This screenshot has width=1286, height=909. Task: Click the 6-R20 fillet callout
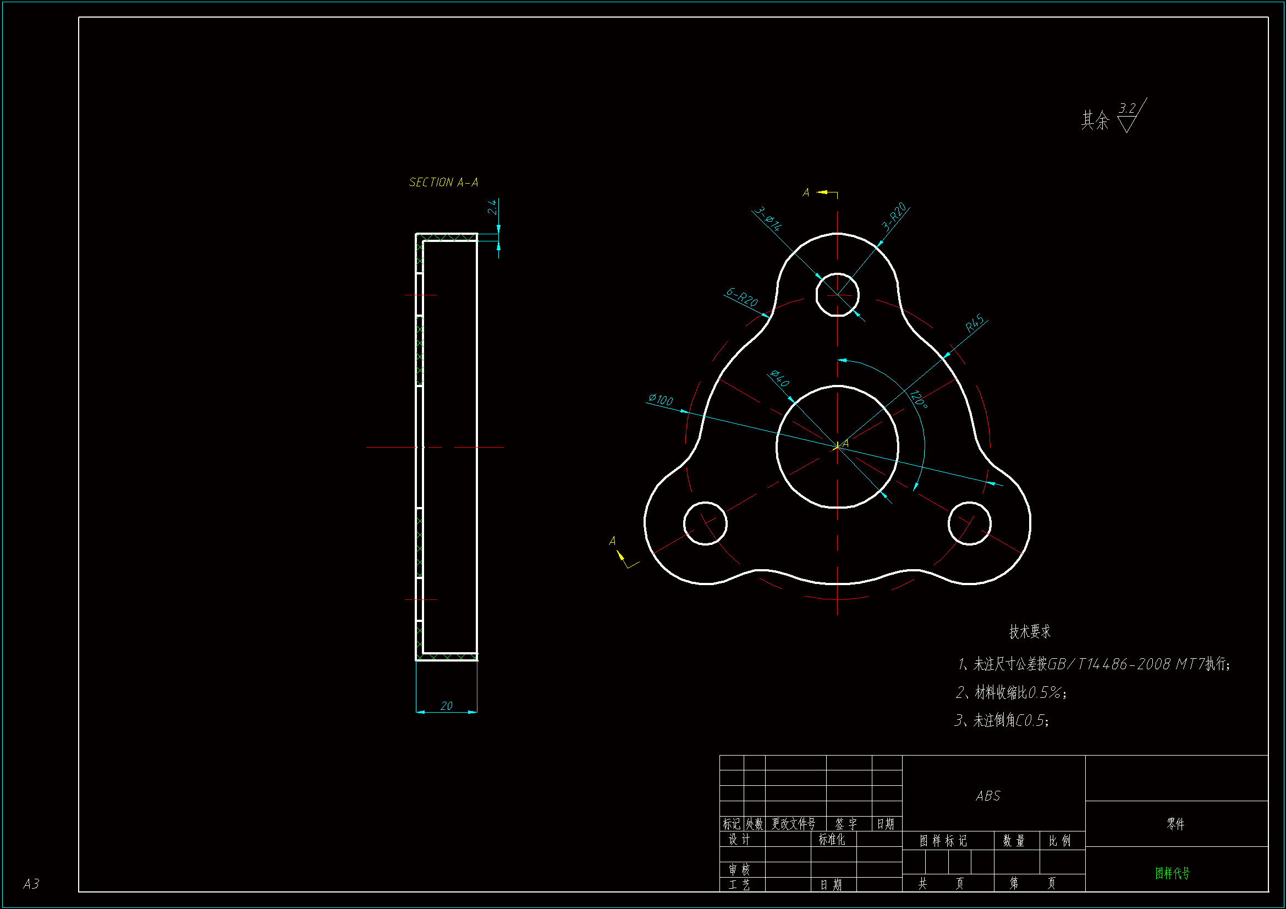click(x=741, y=297)
